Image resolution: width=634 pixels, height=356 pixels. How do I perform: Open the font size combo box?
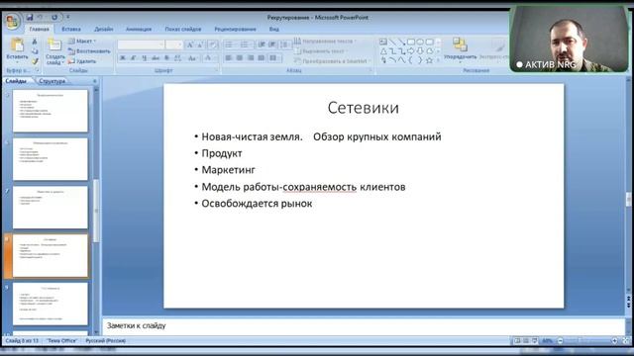click(174, 44)
